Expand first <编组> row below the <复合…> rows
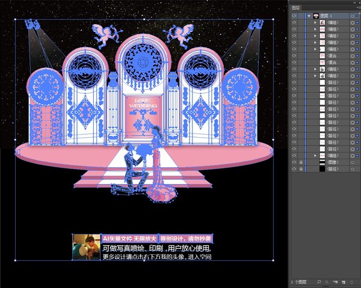The image size is (361, 288). 315,69
